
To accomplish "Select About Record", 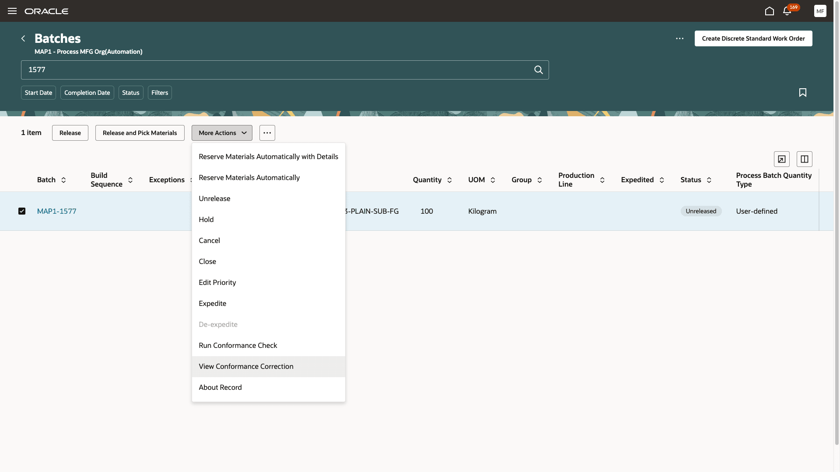I will [x=269, y=388].
